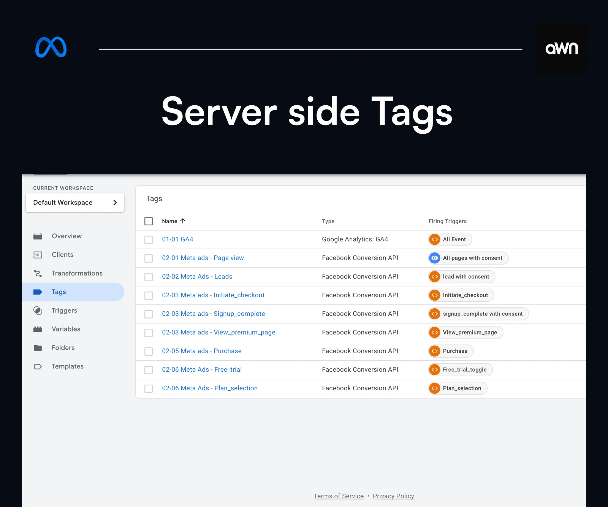The height and width of the screenshot is (507, 608).
Task: Open the Privacy Policy link
Action: (x=393, y=496)
